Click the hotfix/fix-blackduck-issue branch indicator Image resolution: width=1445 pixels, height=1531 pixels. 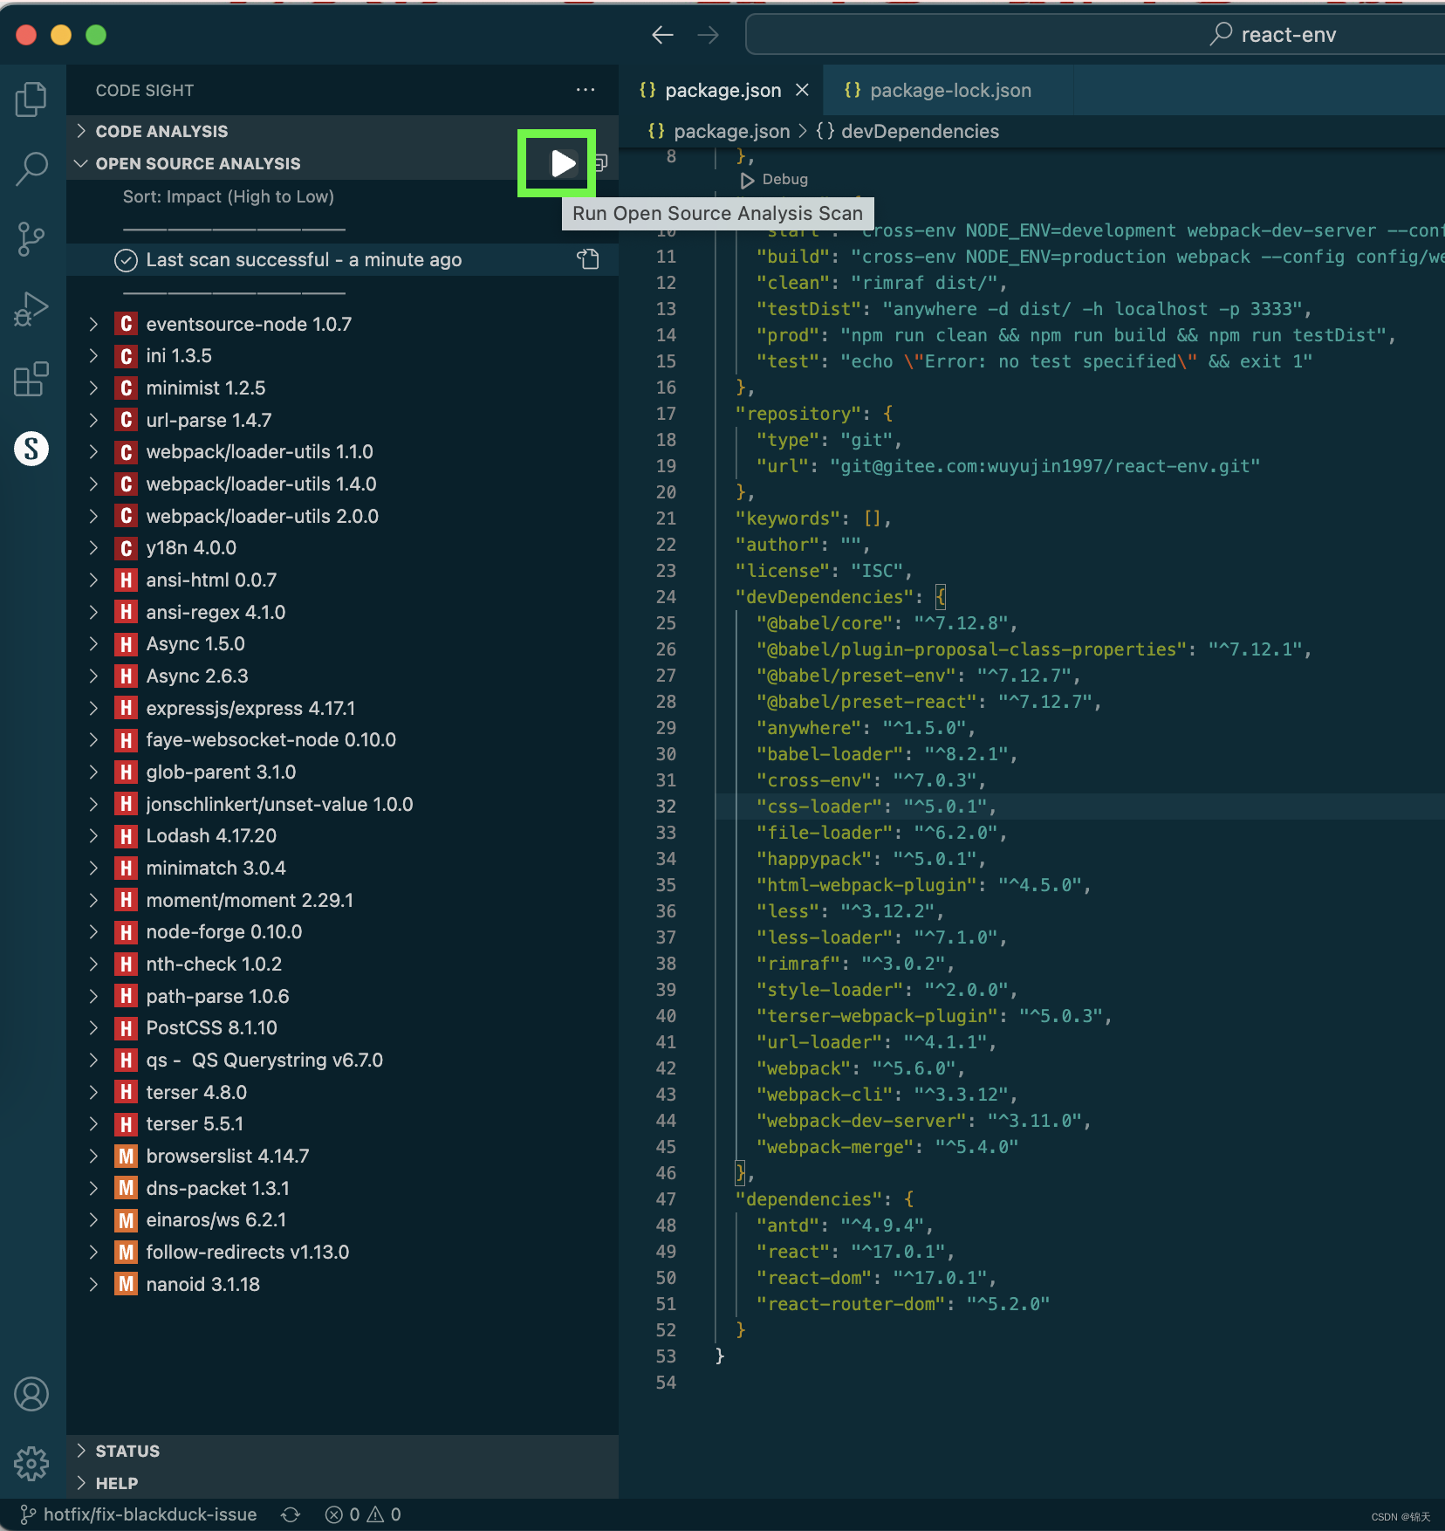tap(139, 1514)
